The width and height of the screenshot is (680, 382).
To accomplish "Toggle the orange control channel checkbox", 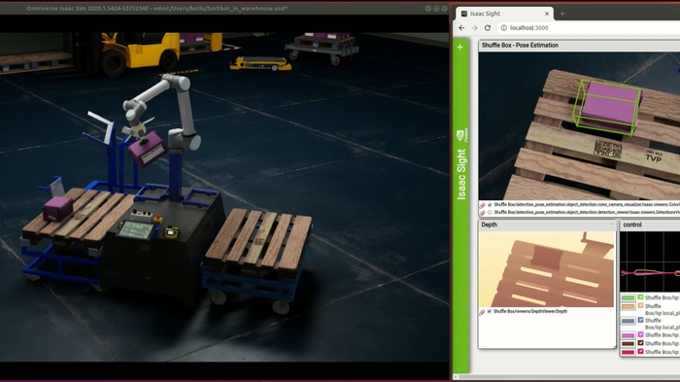I will point(640,305).
